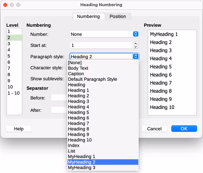
Task: Close the Heading Numbering dialog window
Action: click(x=5, y=5)
